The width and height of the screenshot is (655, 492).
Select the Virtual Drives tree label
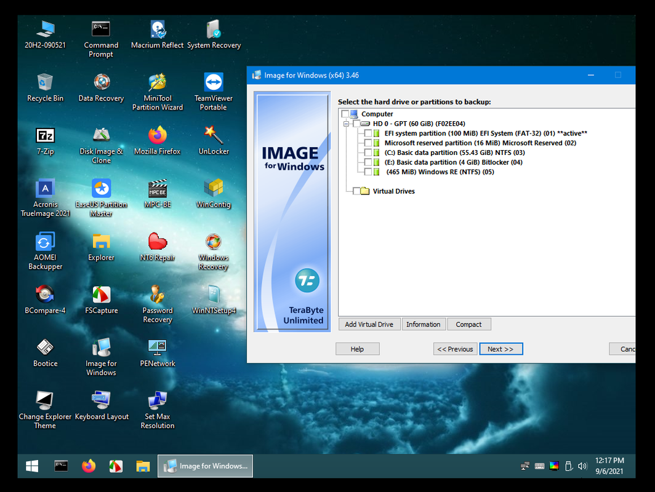[393, 191]
